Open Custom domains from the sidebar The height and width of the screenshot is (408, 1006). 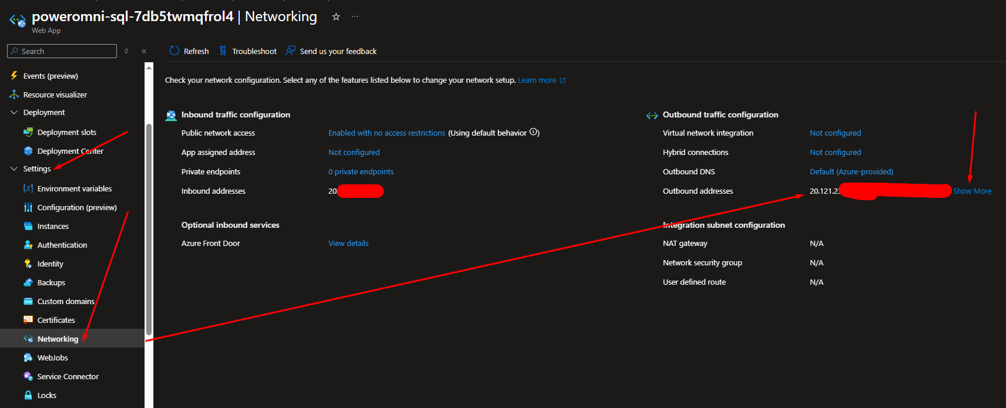coord(66,301)
